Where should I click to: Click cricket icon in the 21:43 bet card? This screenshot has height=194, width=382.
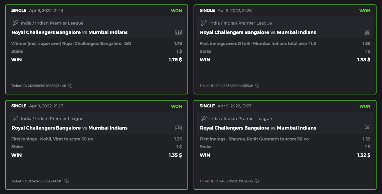click(15, 23)
